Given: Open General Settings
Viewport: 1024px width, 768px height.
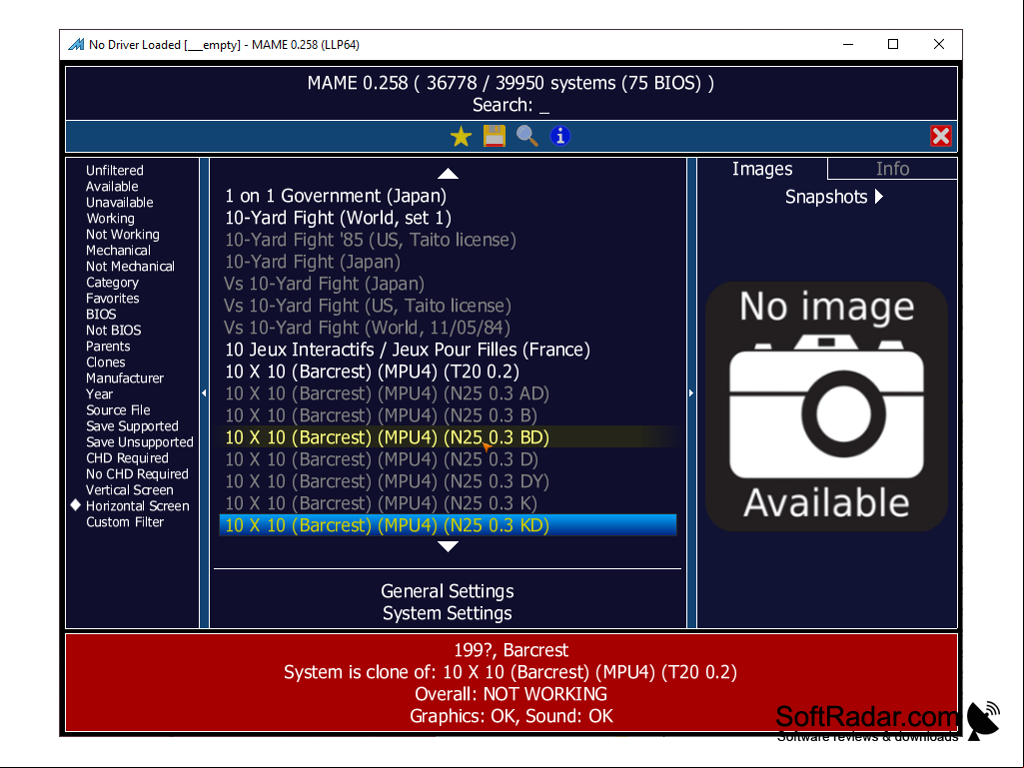Looking at the screenshot, I should click(448, 591).
